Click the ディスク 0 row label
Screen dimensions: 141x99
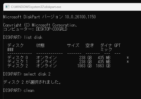click(x=17, y=57)
